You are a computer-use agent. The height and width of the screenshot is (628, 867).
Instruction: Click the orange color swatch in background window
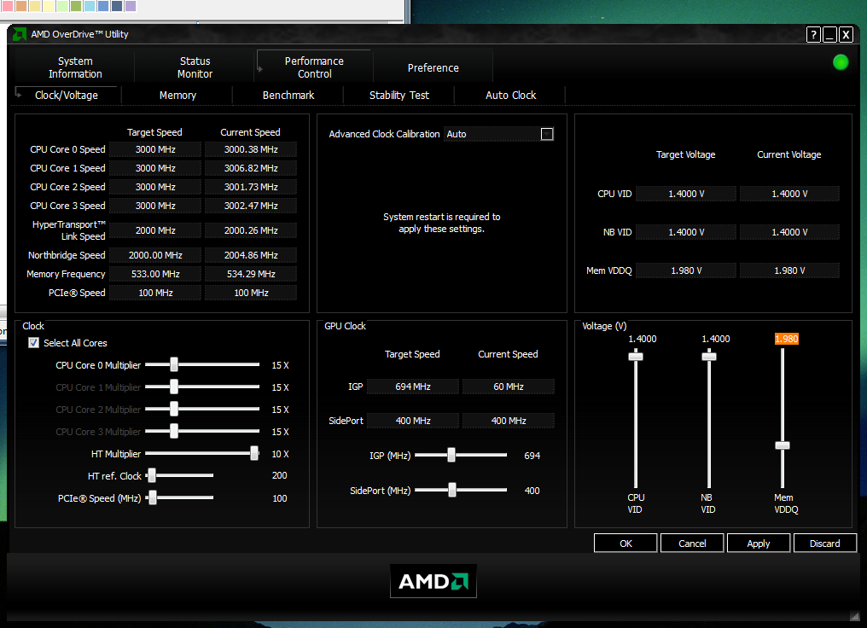(21, 5)
